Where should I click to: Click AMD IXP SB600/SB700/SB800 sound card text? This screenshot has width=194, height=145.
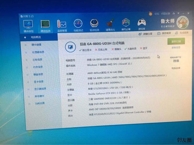pyautogui.click(x=111, y=109)
